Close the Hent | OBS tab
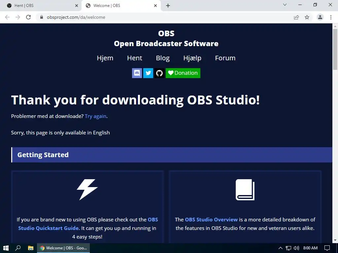Screen dimensions: 338x253 coord(77,6)
